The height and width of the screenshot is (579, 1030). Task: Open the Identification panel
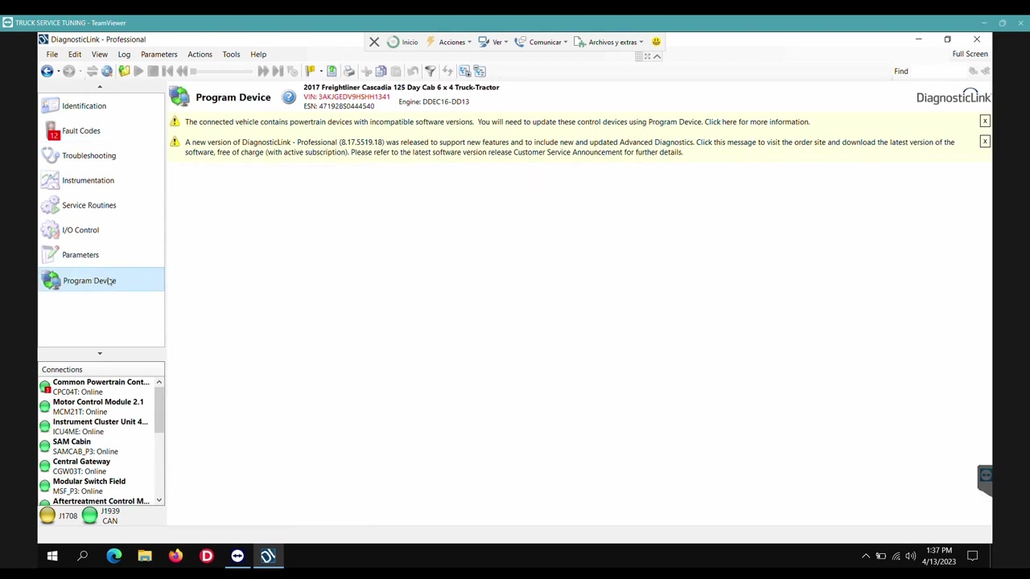pyautogui.click(x=101, y=106)
